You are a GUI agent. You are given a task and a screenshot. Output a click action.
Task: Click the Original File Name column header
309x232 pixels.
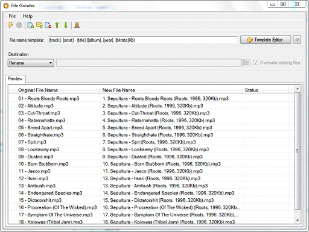pos(58,90)
